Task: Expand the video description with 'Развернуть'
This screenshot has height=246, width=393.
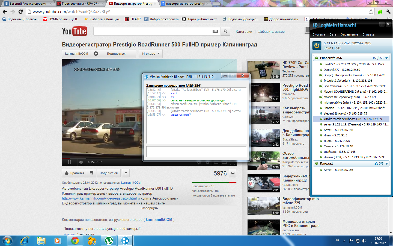Action: 149,208
